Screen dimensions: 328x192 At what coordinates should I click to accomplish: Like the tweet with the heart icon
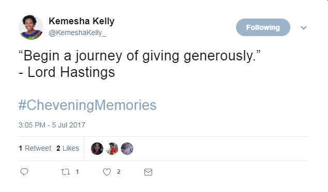pos(107,172)
